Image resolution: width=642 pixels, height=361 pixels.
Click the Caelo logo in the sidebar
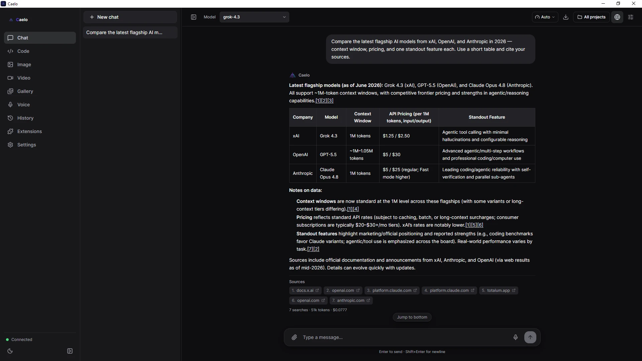click(x=18, y=20)
